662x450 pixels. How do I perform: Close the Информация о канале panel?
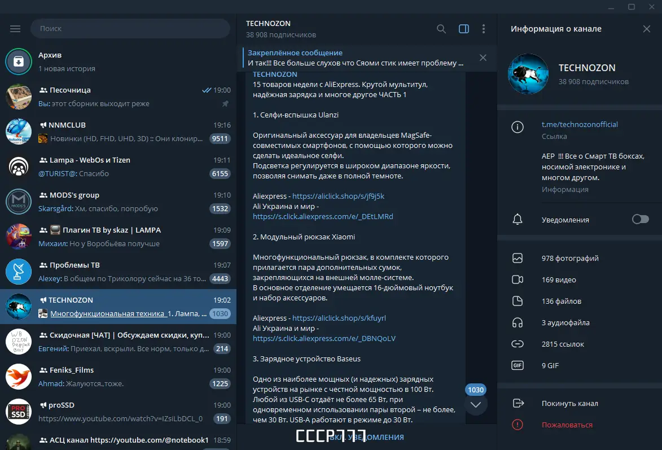click(x=647, y=29)
